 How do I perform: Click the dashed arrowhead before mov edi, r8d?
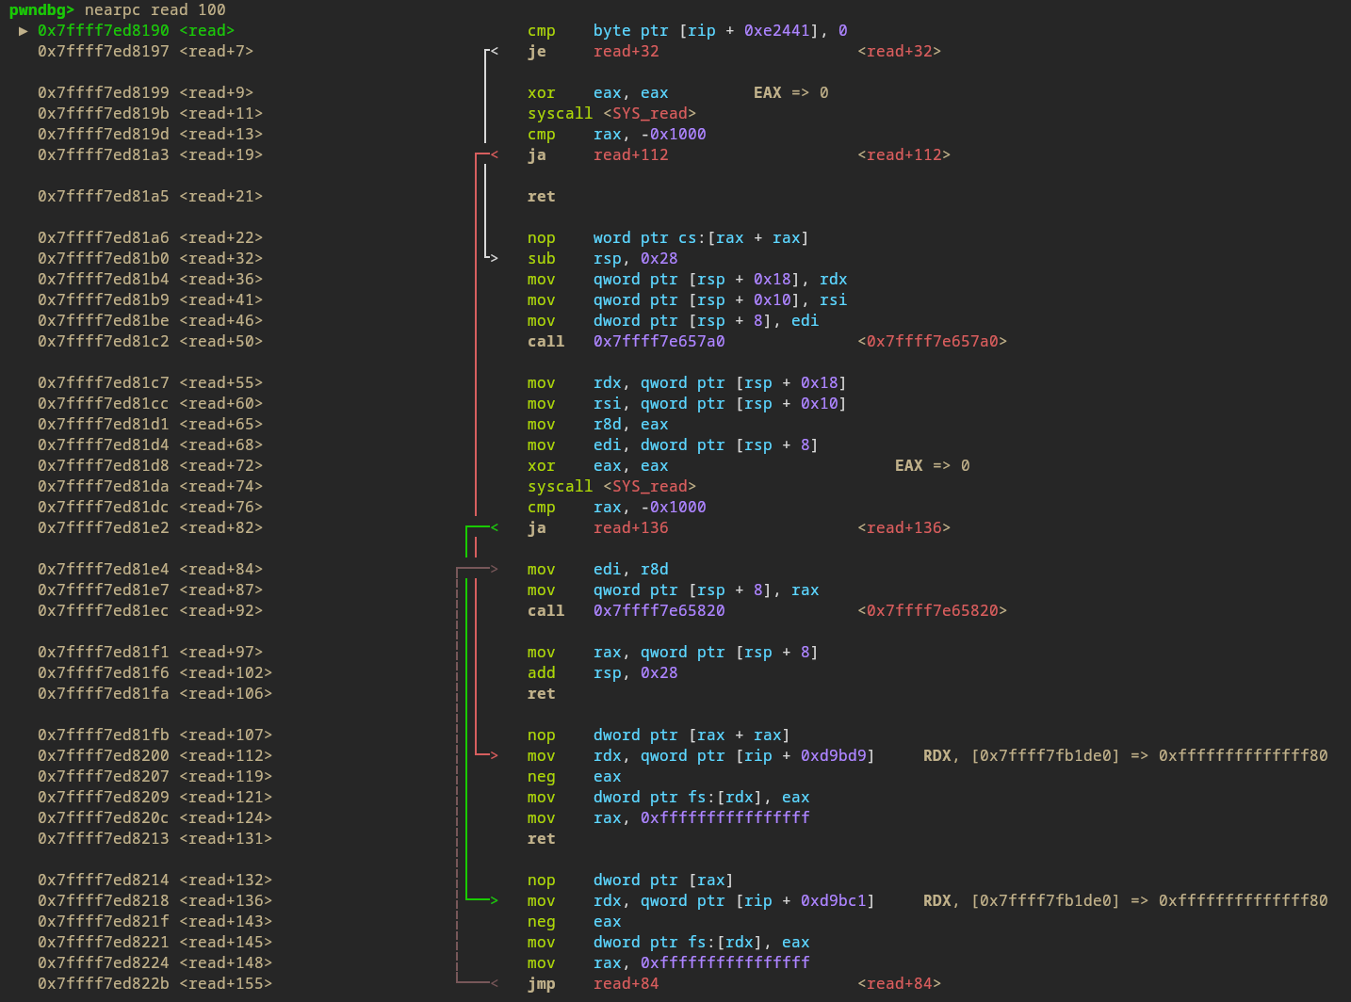(x=494, y=570)
